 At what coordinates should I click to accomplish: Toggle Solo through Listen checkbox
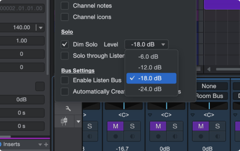tap(64, 56)
